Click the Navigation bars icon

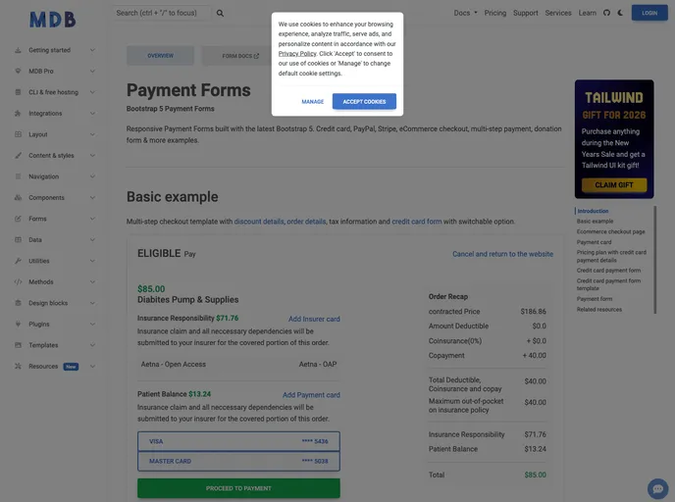18,176
